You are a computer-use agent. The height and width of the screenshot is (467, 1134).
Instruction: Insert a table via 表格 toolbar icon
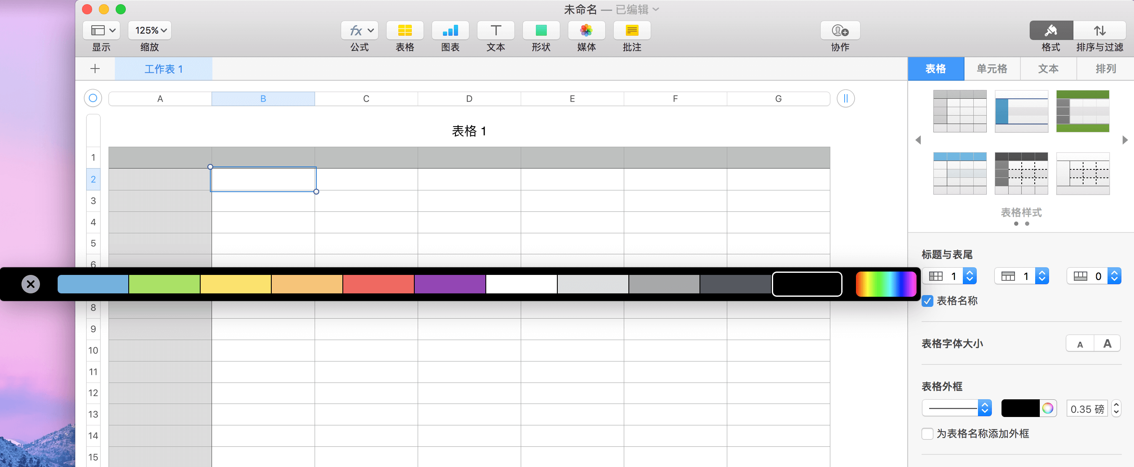[405, 30]
